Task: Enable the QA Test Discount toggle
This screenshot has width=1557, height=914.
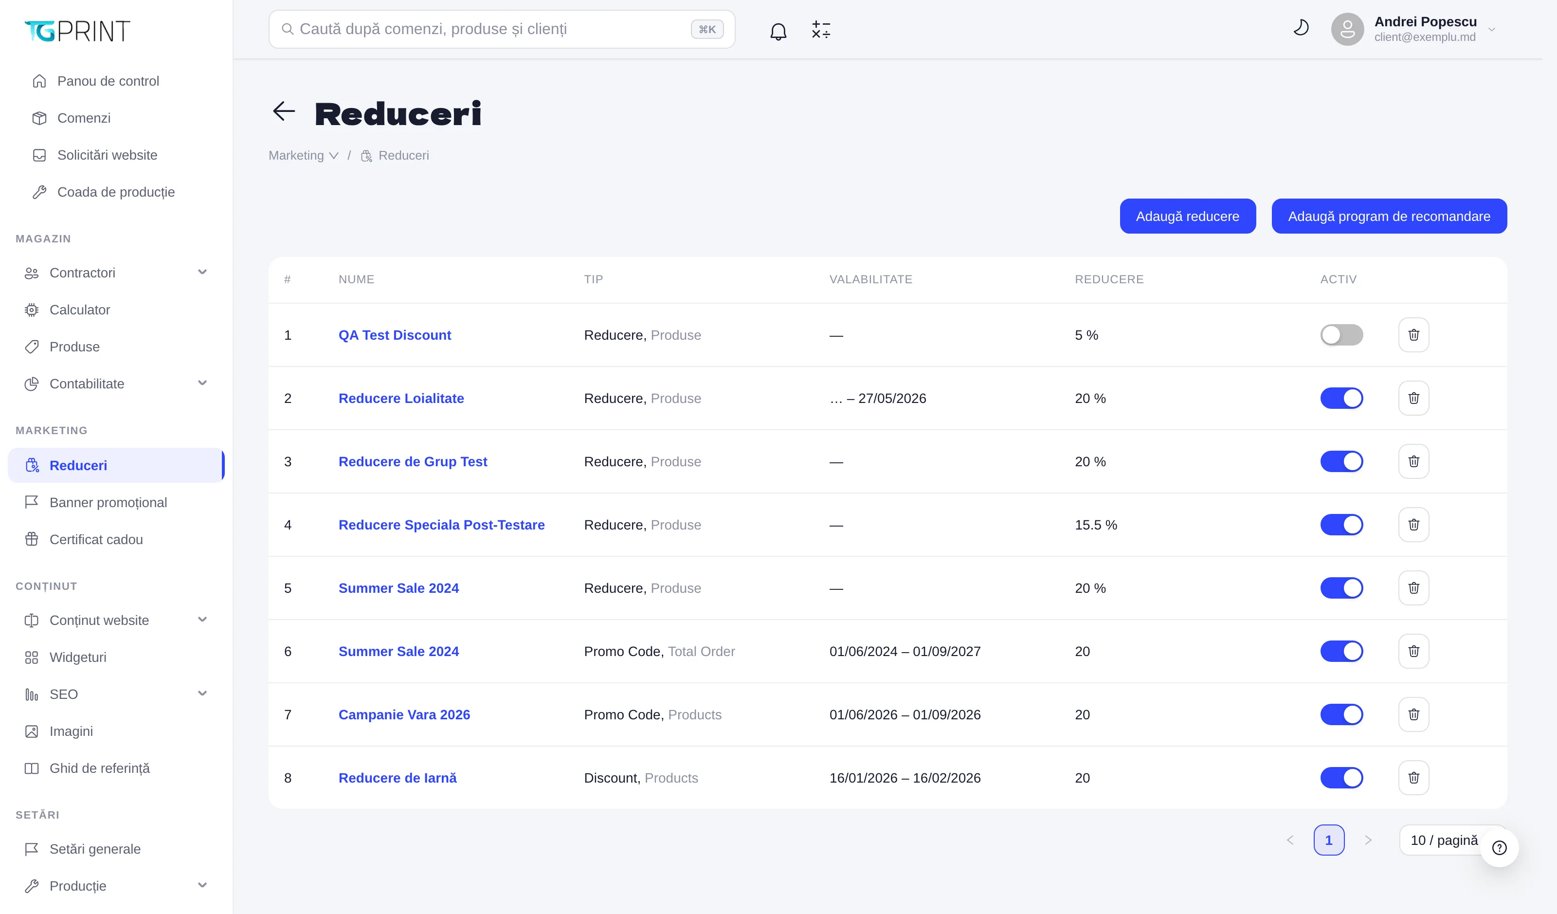Action: click(1341, 335)
